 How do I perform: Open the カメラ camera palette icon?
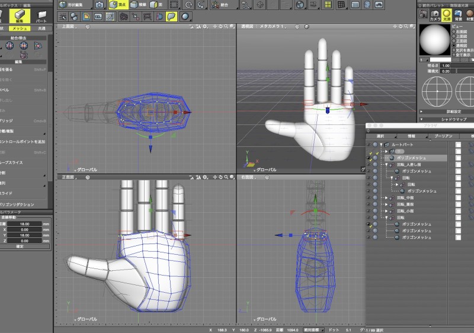click(435, 15)
